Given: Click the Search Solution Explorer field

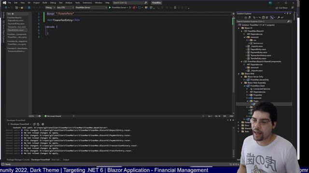Looking at the screenshot, I should [264, 21].
